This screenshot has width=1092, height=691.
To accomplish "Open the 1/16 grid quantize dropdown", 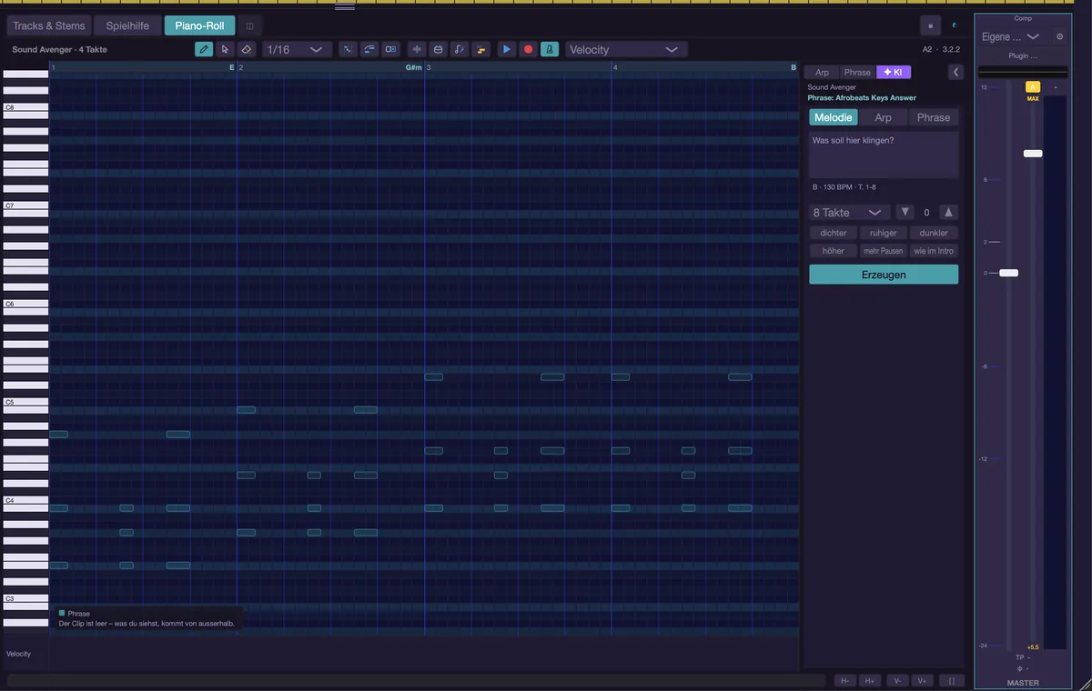I will [x=296, y=49].
